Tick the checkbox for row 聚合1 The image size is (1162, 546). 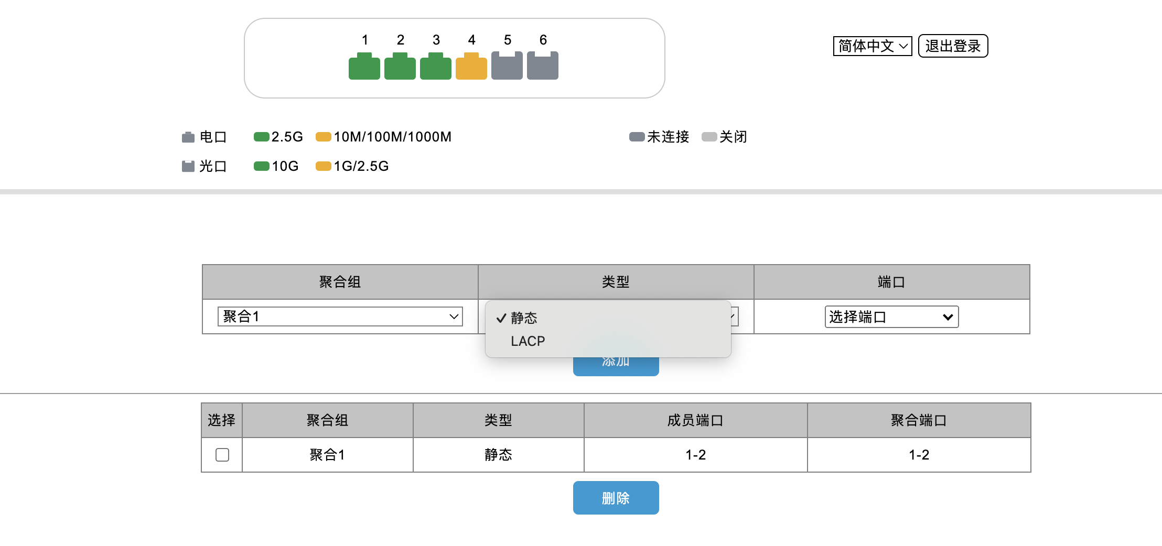click(222, 455)
